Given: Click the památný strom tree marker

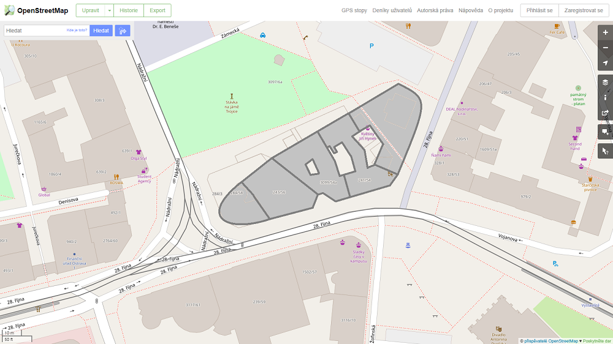Looking at the screenshot, I should point(578,88).
